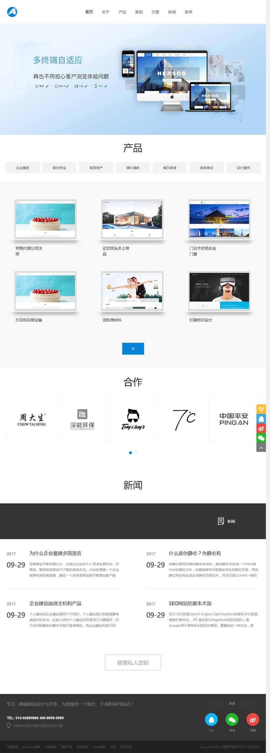Click the 我要私人定制 button
The image size is (270, 753).
click(x=133, y=662)
